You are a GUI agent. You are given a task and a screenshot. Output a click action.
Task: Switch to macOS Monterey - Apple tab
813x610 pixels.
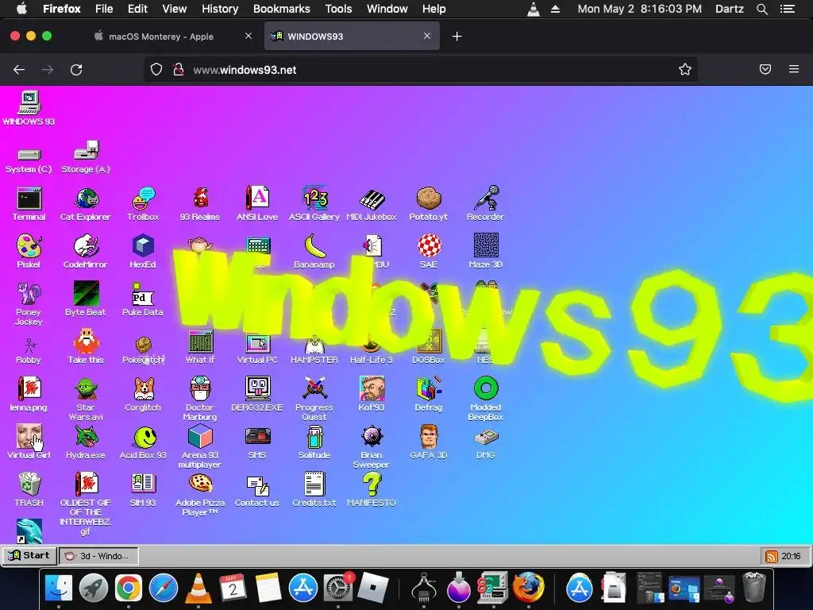[161, 37]
